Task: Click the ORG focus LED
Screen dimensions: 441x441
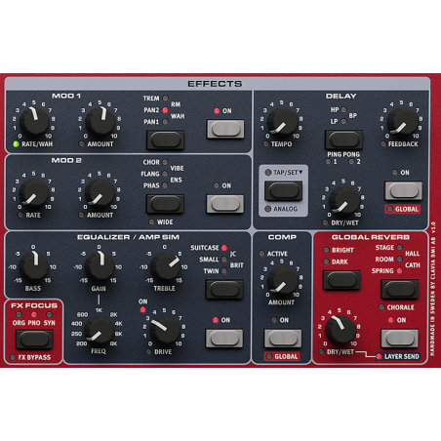Action: coord(19,314)
